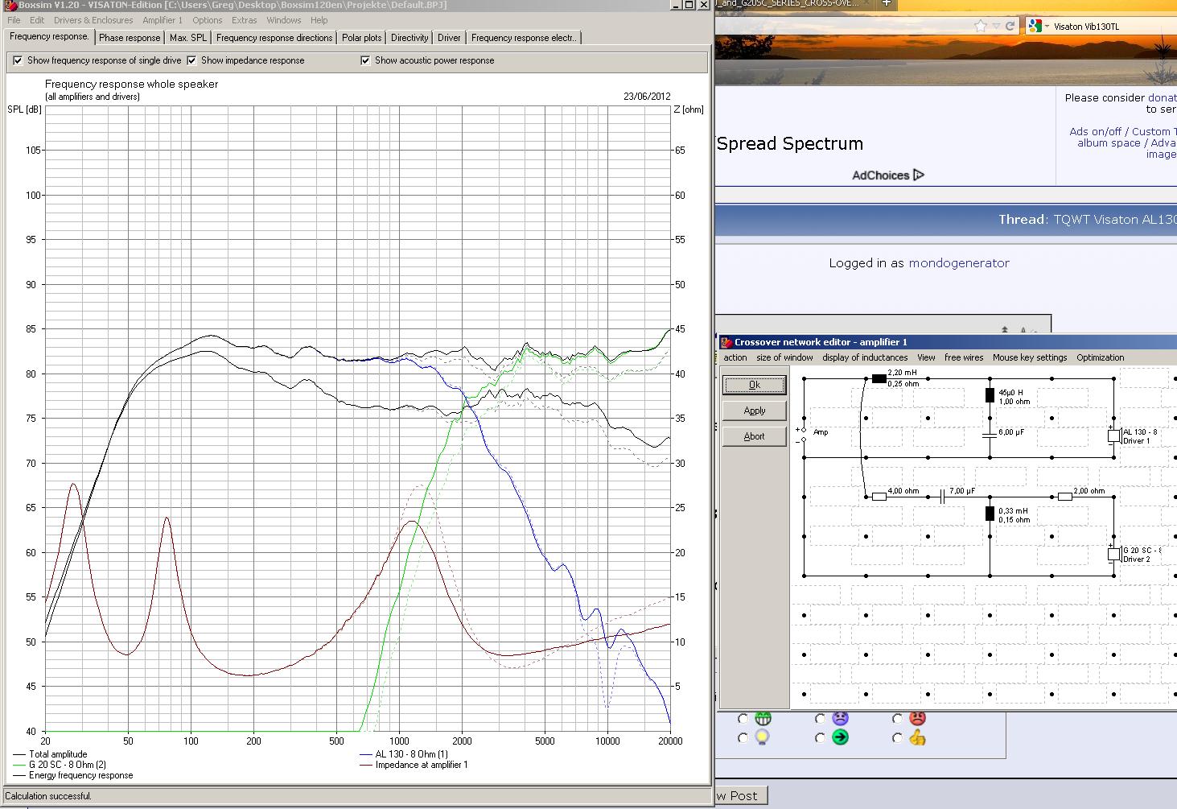Screen dimensions: 1177x809
Task: Switch to Directivity tab
Action: coord(409,38)
